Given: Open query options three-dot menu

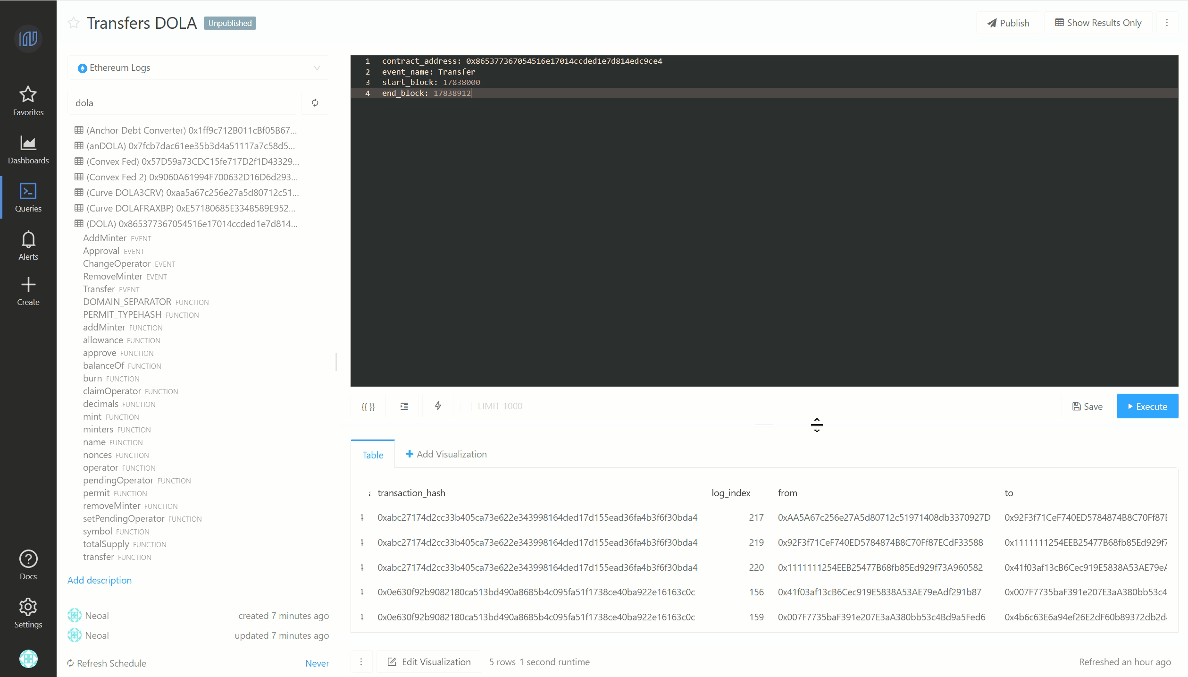Looking at the screenshot, I should coord(1167,23).
